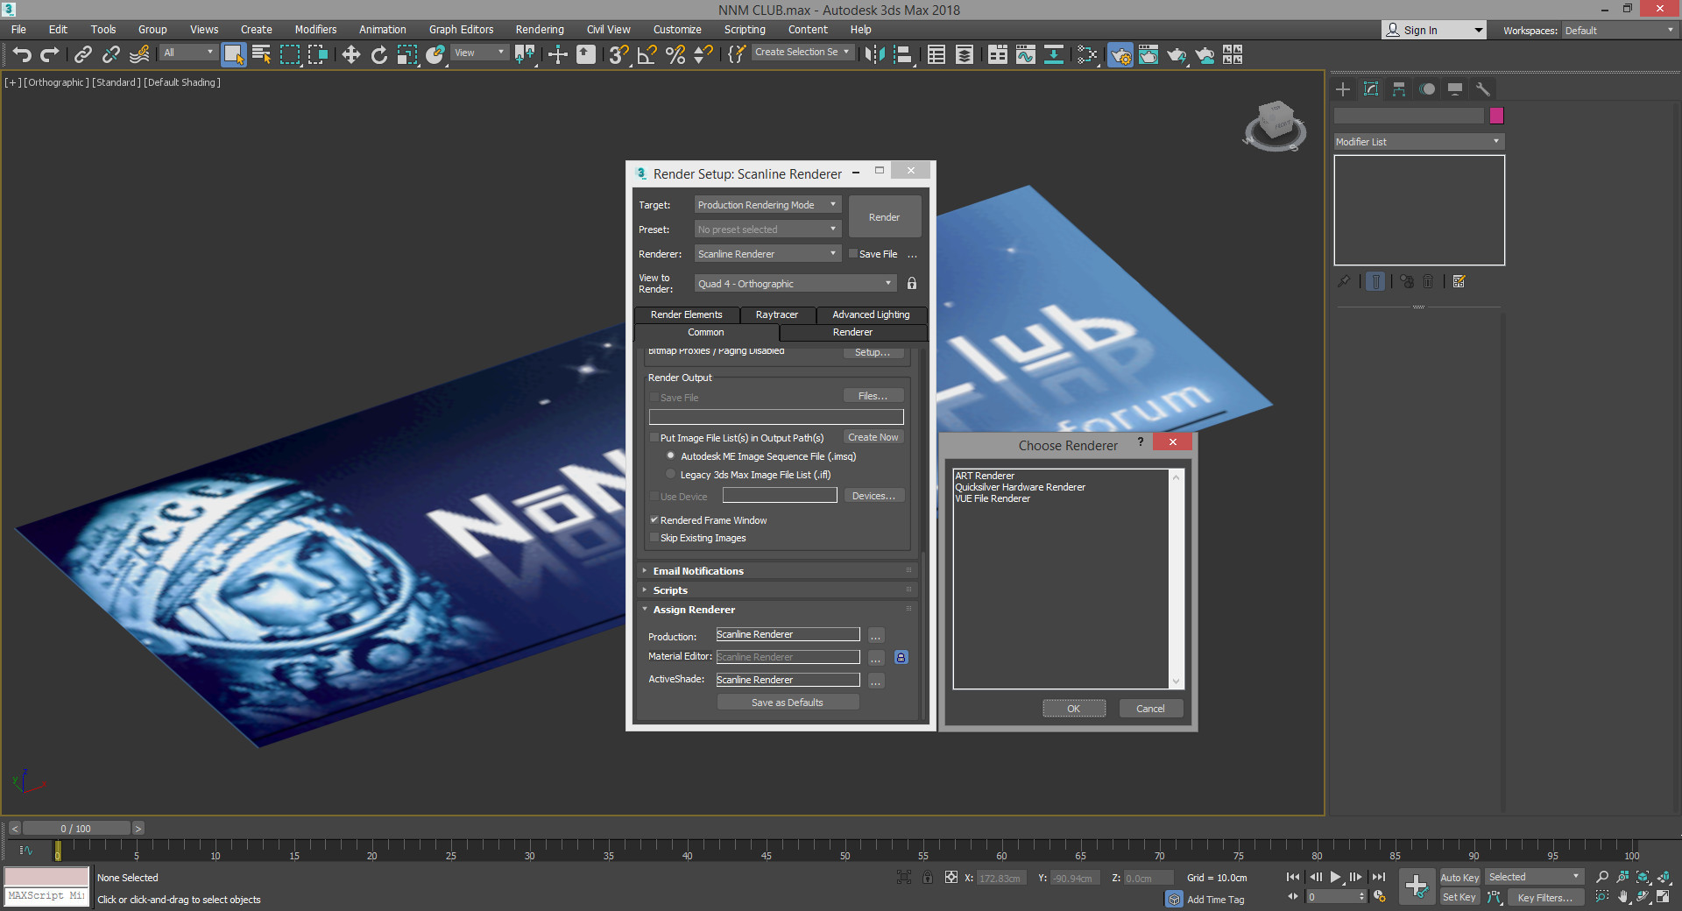Toggle the 3D Snaps icon
Viewport: 1682px width, 911px height.
pyautogui.click(x=619, y=54)
